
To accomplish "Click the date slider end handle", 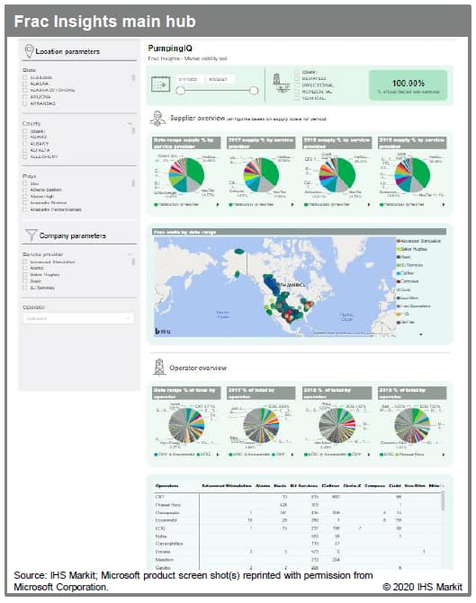I will 254,91.
